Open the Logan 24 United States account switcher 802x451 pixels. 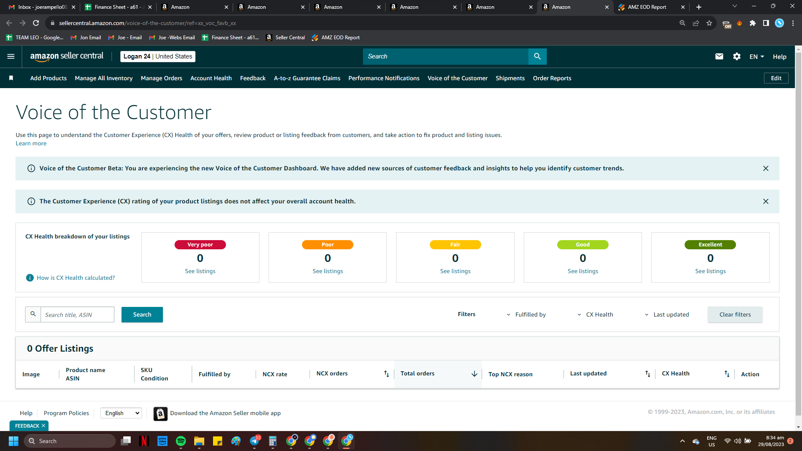[x=158, y=56]
